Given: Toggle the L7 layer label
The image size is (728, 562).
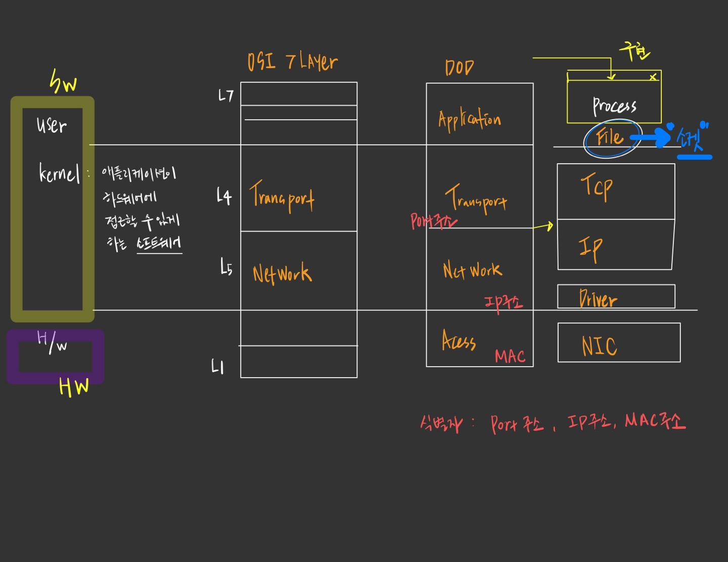Looking at the screenshot, I should (x=224, y=95).
